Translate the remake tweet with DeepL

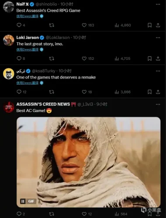click(x=28, y=83)
